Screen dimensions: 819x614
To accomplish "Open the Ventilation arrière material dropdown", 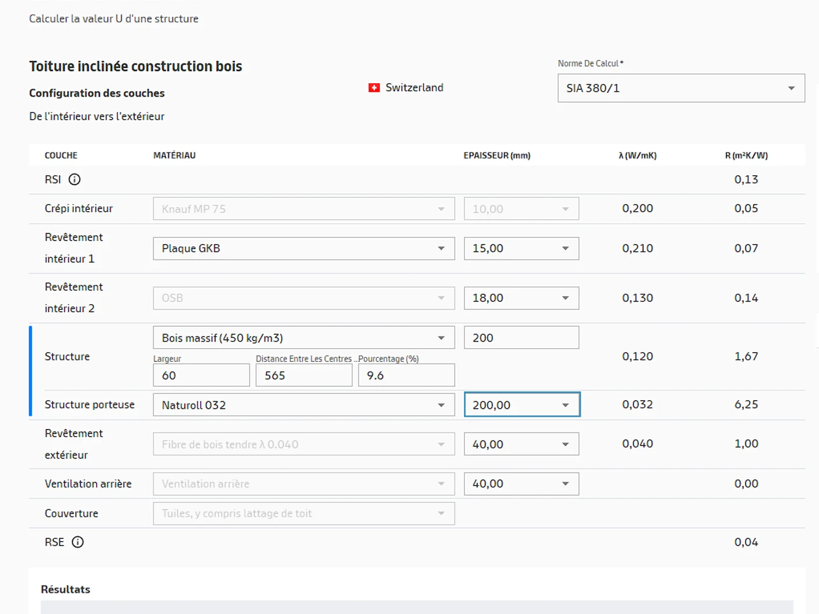I will (304, 483).
